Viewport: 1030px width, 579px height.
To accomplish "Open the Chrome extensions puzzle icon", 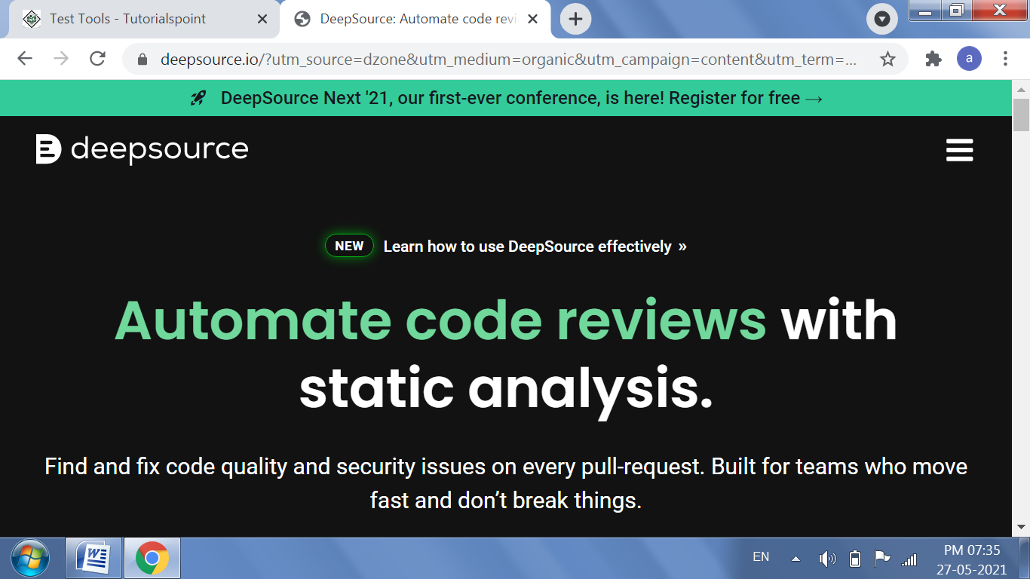I will (x=933, y=59).
